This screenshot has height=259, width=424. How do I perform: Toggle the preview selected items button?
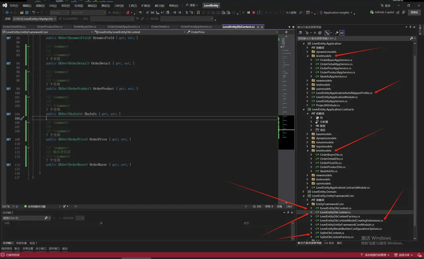point(342,33)
